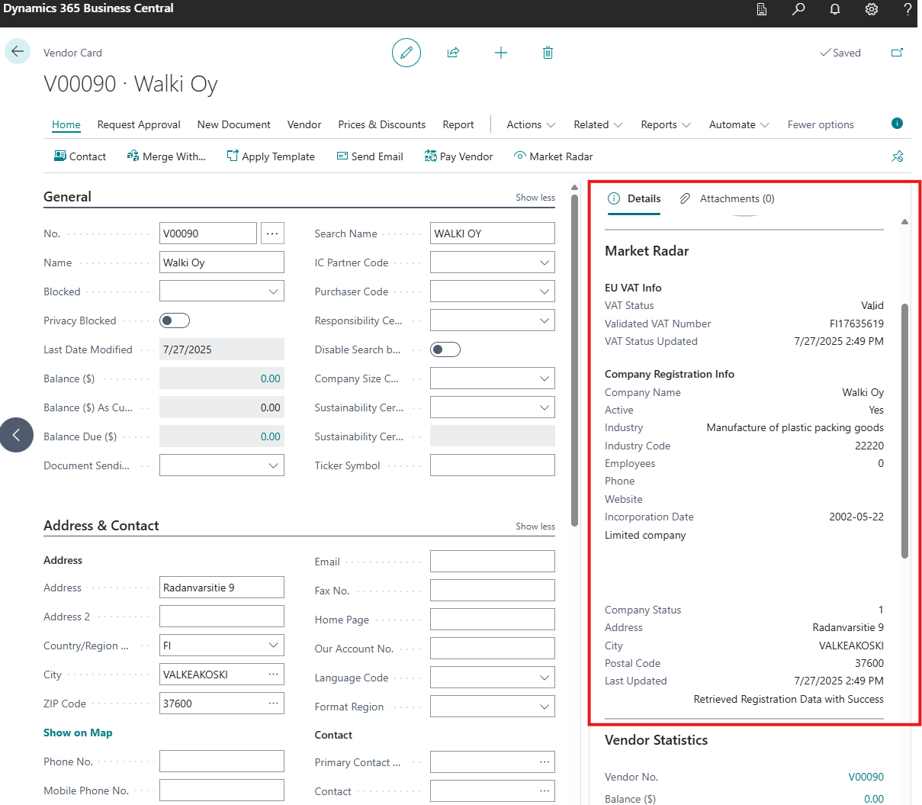This screenshot has height=805, width=922.
Task: Open page in new window icon
Action: pyautogui.click(x=897, y=53)
